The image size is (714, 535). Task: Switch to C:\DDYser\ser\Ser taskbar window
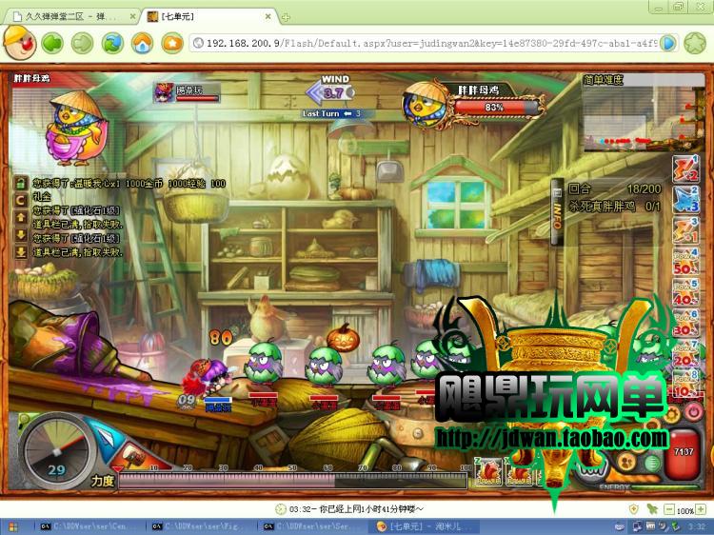(311, 526)
